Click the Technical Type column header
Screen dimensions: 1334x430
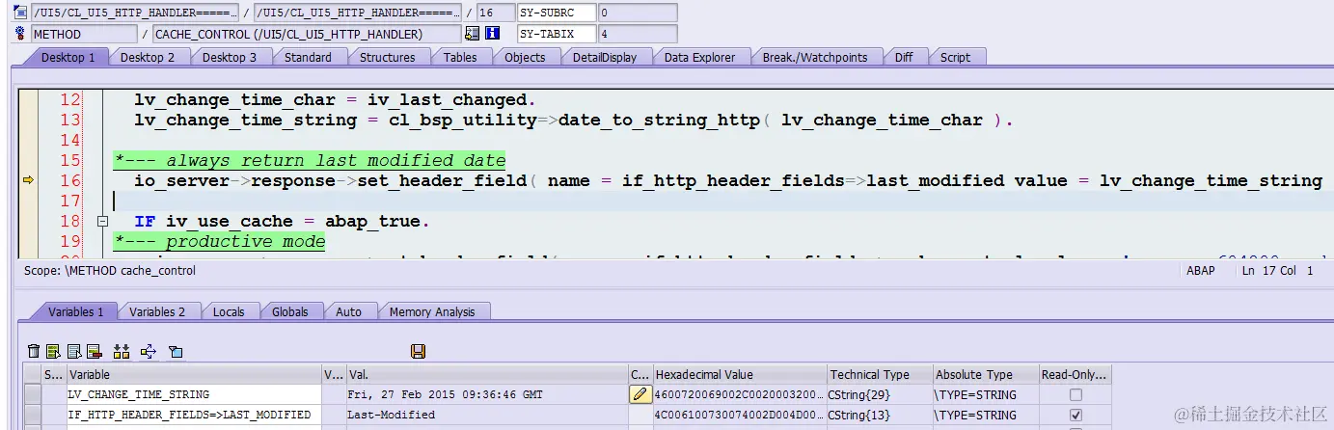click(879, 374)
